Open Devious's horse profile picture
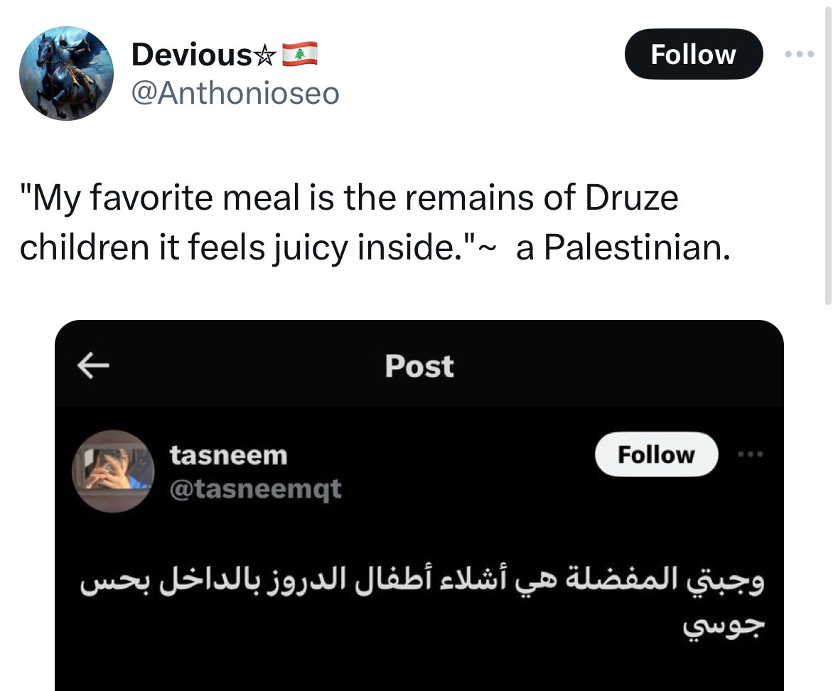 65,73
